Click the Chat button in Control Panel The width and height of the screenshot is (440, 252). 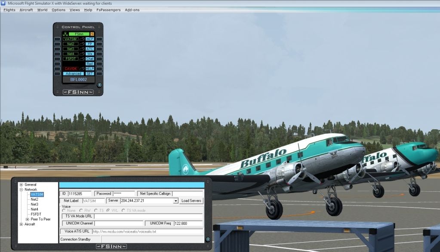pyautogui.click(x=90, y=59)
